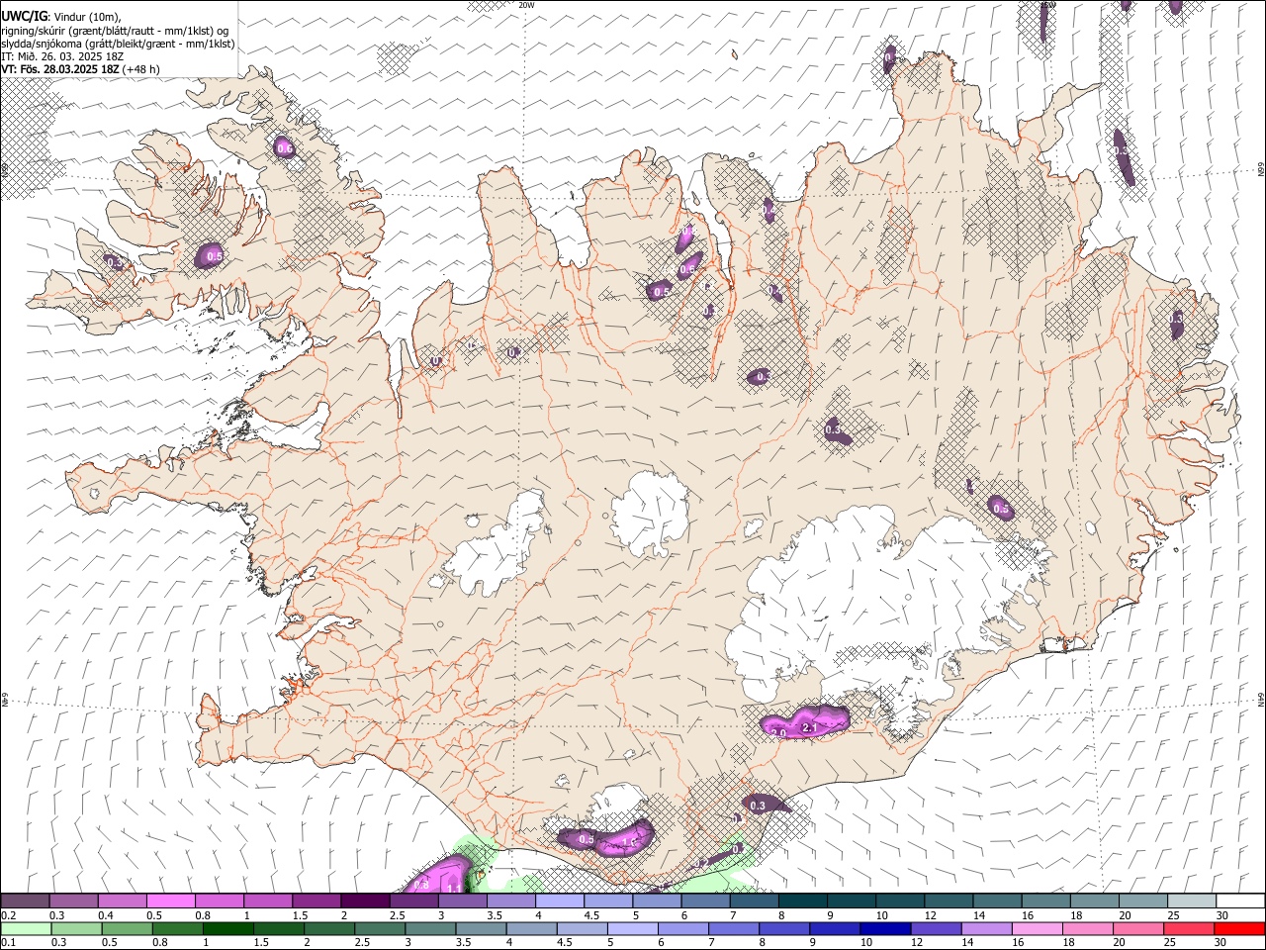Click the purple 0.6 snow patch in the Westfjords
1266x950 pixels.
(x=285, y=147)
